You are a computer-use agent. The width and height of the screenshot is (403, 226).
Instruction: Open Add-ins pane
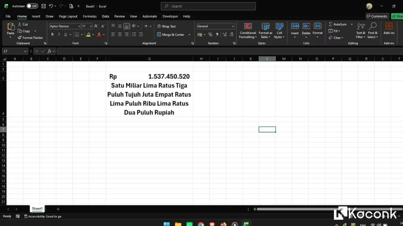tap(389, 28)
